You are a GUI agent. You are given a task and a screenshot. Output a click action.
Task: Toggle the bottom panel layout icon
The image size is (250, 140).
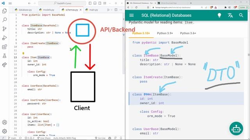click(95, 3)
